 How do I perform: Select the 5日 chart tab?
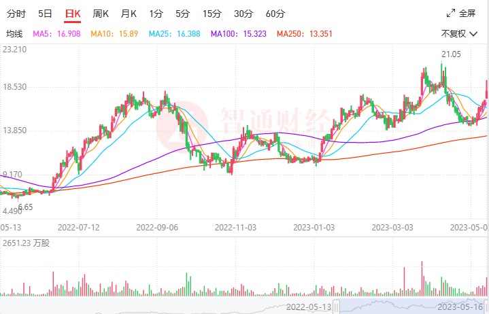click(x=45, y=14)
